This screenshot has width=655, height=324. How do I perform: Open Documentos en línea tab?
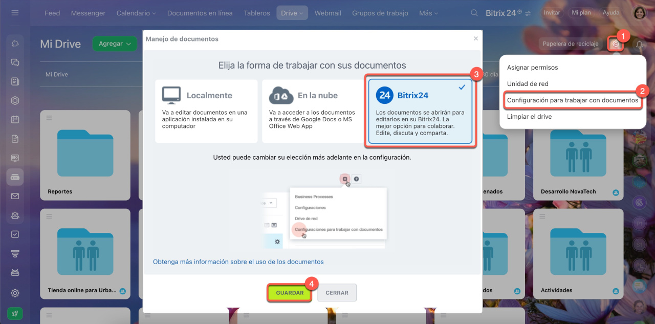tap(200, 13)
